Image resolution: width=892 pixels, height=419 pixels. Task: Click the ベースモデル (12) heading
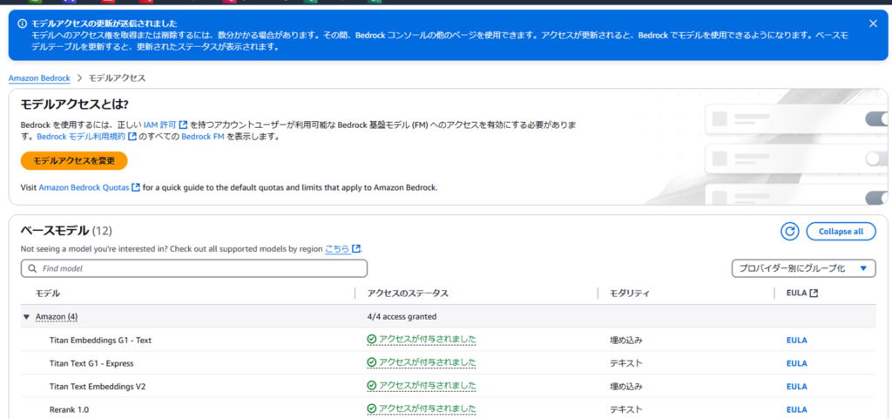tap(66, 230)
